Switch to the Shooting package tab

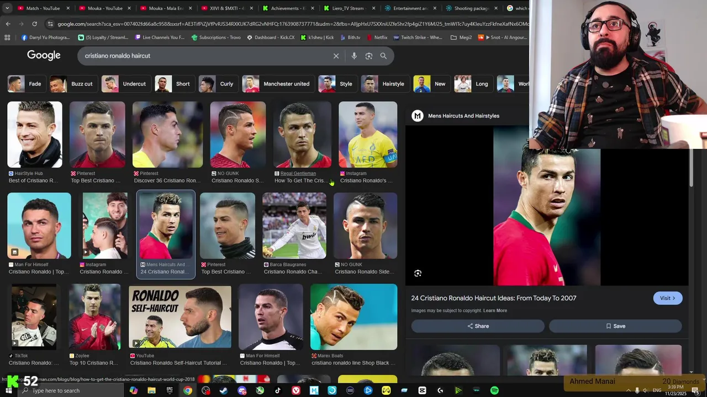click(x=471, y=8)
